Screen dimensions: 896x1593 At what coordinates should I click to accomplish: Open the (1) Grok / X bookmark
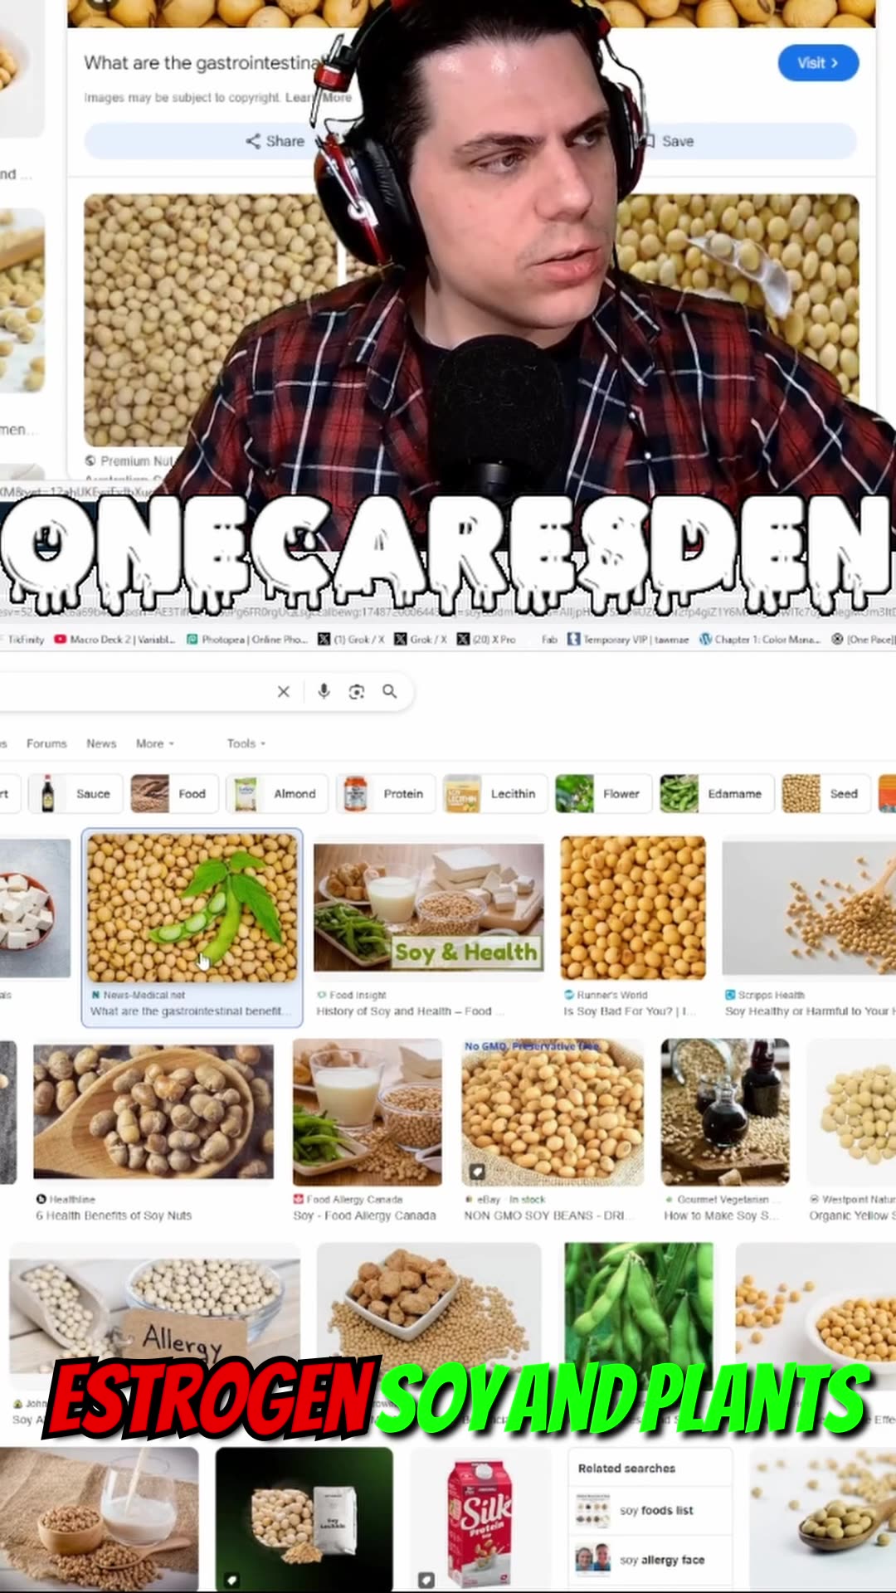351,639
